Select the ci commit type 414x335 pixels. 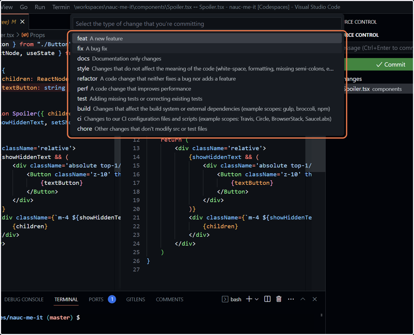[207, 118]
